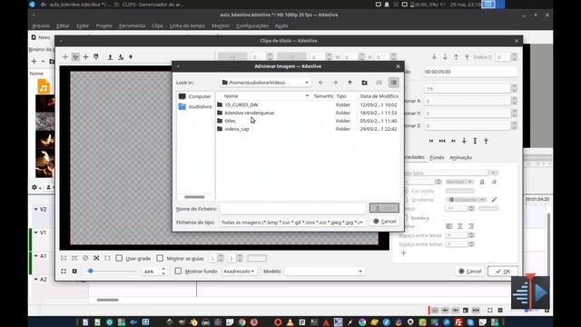Click the file dialog sidebar horizontal scrollbar
This screenshot has width=581, height=327.
tap(194, 197)
